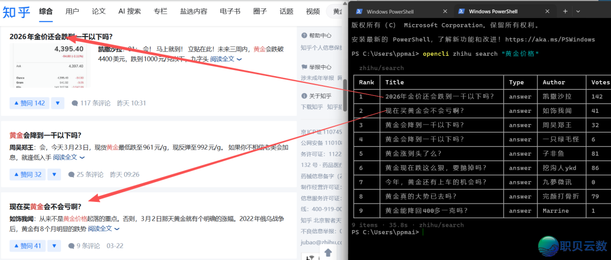
Task: Open the AI 搜索 tab
Action: (x=130, y=11)
